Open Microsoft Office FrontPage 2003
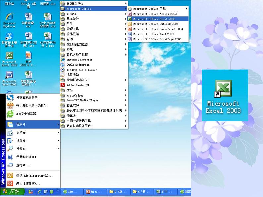 (158, 39)
